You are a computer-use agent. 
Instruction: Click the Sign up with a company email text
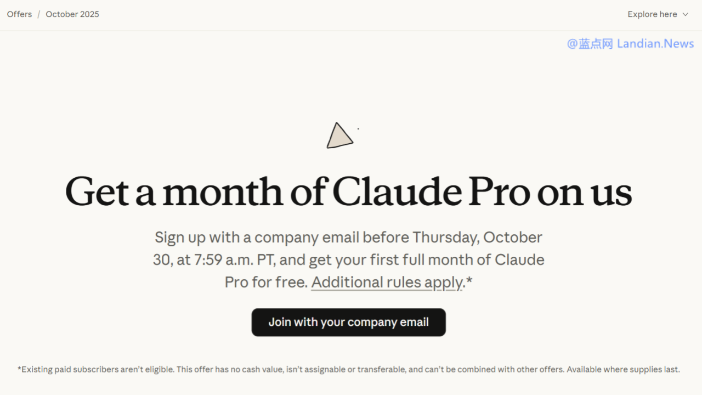257,238
